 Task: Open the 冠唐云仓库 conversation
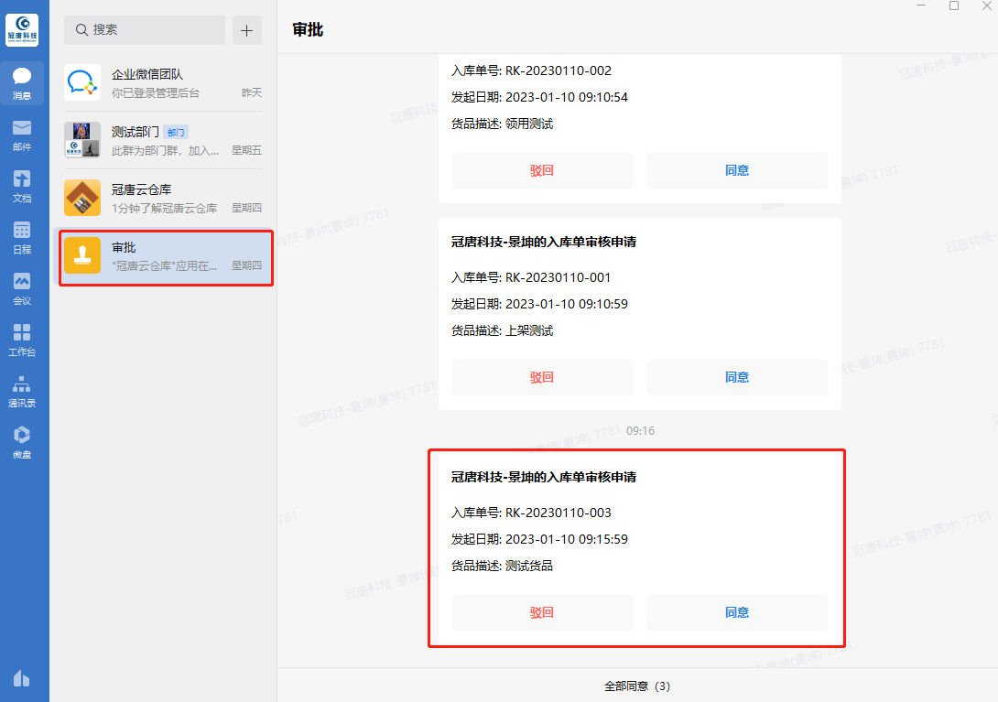coord(163,198)
